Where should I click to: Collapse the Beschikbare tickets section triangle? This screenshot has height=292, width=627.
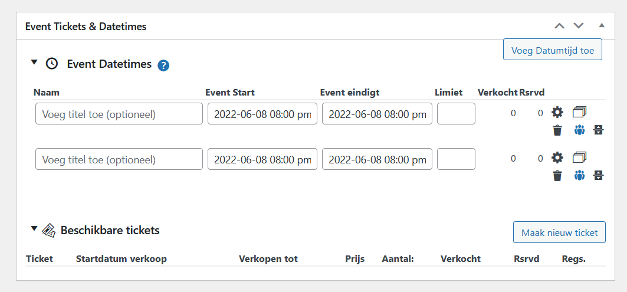pyautogui.click(x=34, y=228)
